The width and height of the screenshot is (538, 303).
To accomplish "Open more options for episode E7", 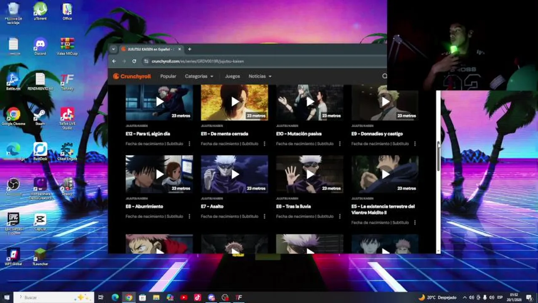I will coord(264,216).
